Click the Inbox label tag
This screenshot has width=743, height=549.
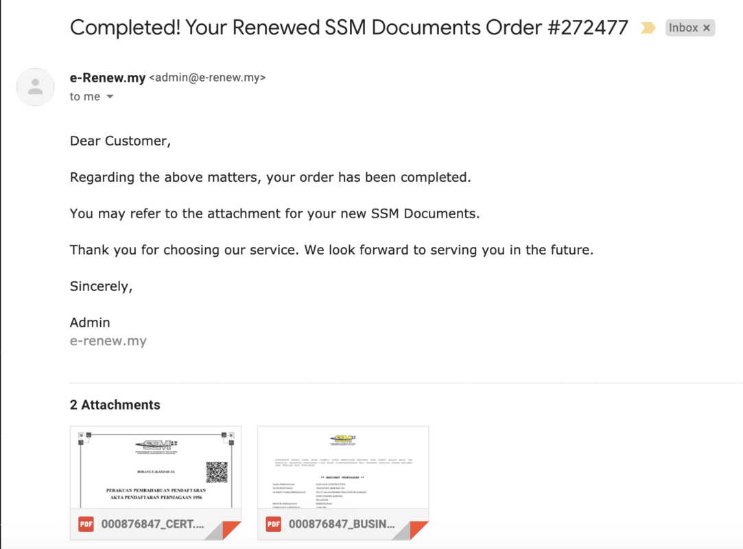click(683, 28)
